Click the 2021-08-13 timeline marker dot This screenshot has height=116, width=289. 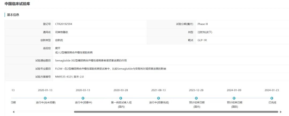pyautogui.click(x=158, y=98)
